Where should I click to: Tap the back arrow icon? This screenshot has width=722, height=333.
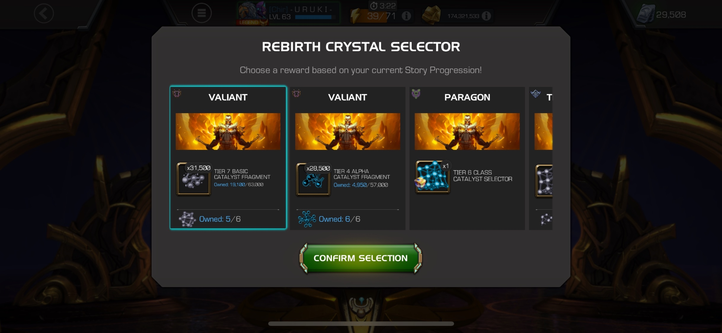click(44, 13)
